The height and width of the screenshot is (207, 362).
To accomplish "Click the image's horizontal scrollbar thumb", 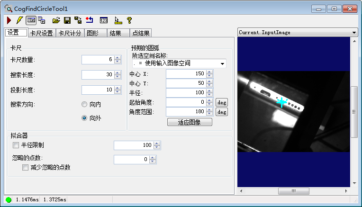I will (293, 191).
